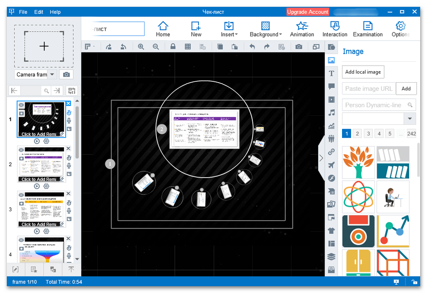Click the hyperlink icon in sidebar
This screenshot has width=427, height=293.
pyautogui.click(x=331, y=152)
